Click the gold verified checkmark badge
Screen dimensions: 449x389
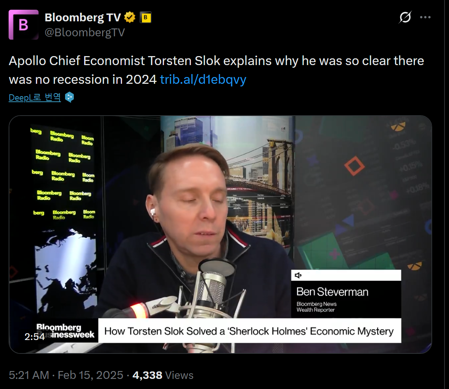click(129, 17)
